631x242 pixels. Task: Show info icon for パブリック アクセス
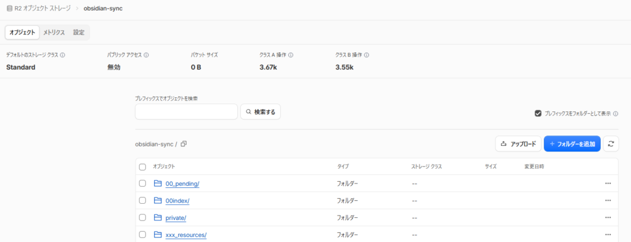(x=146, y=55)
